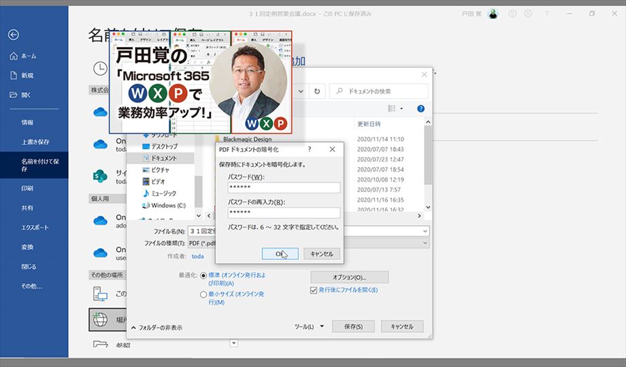This screenshot has width=626, height=367.
Task: Click キャンセル in the PDF encryption dialog
Action: (x=322, y=253)
